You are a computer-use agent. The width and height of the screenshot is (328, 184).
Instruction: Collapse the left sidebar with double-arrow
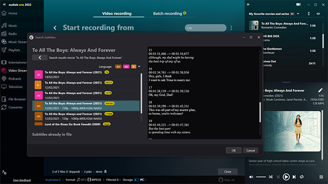4,5
